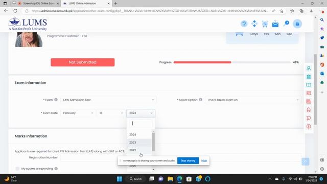Open Edge sidebar shopping tag icon
327x184 pixels.
tap(322, 38)
